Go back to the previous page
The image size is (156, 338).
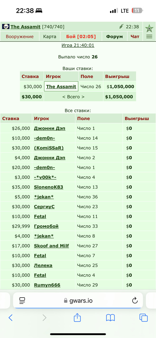click(x=11, y=318)
